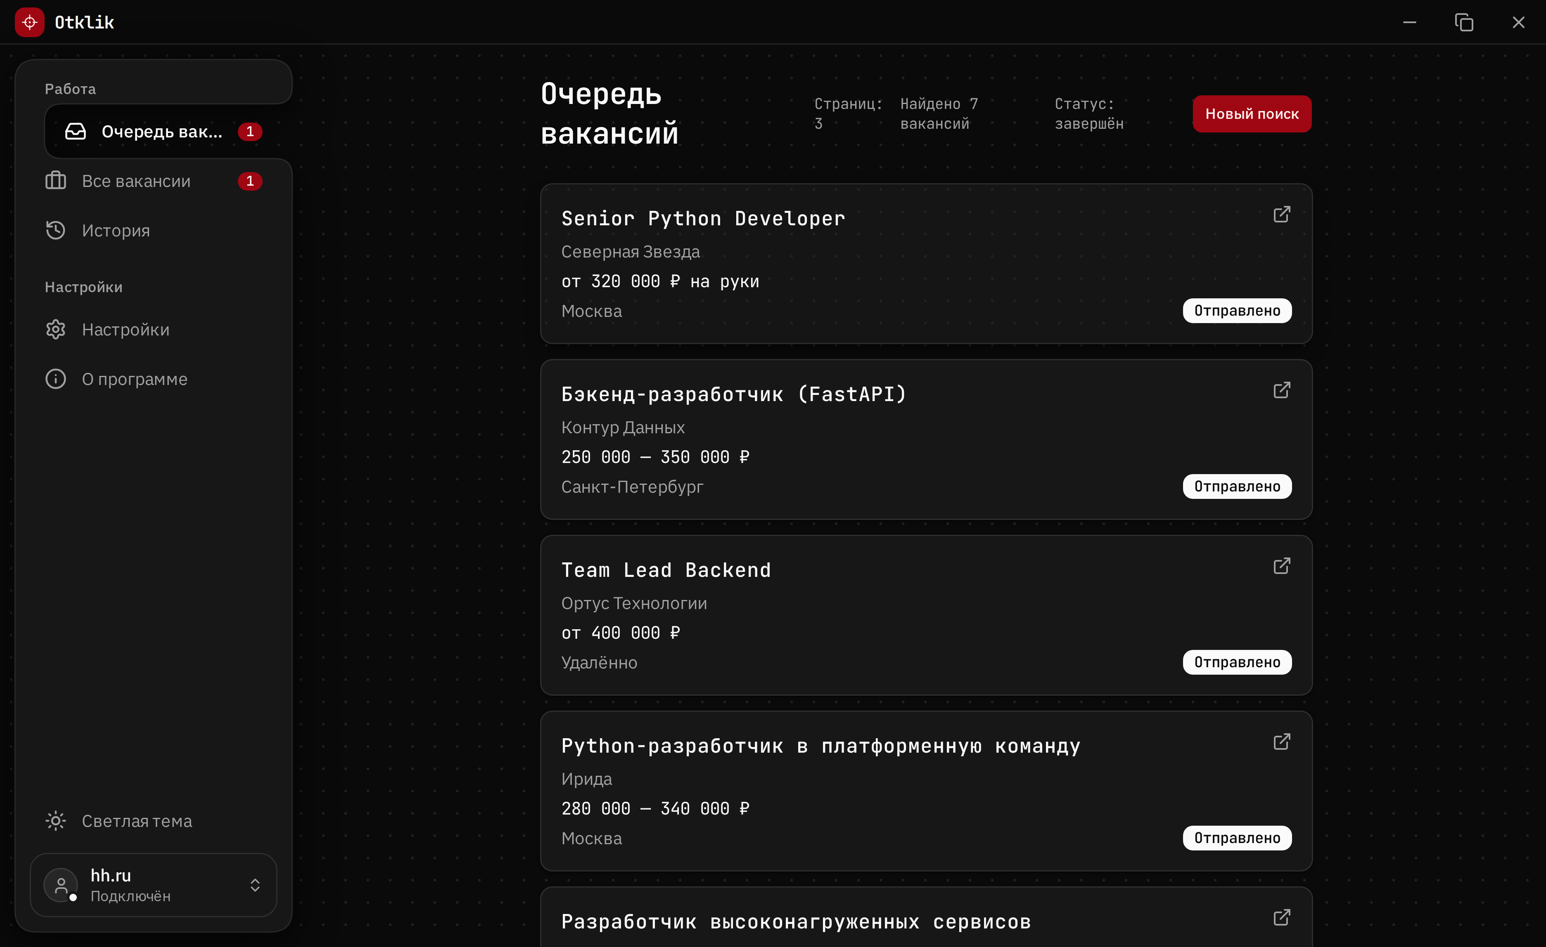The height and width of the screenshot is (947, 1546).
Task: Select the Senior Python Developer title
Action: tap(703, 218)
